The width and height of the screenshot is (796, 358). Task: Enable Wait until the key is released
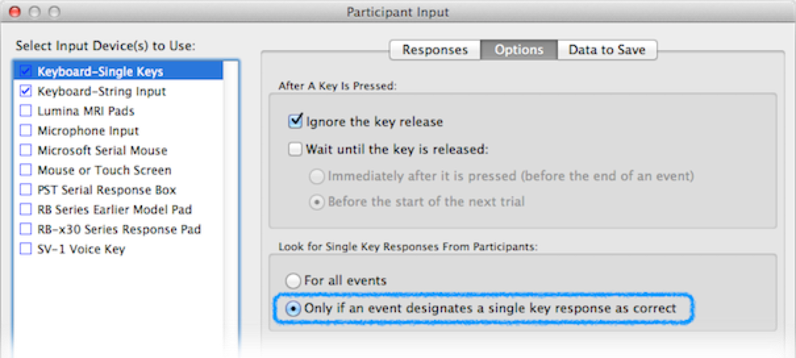[x=295, y=149]
